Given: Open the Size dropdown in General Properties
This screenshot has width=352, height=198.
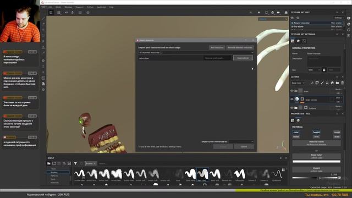Looking at the screenshot, I should coord(314,70).
